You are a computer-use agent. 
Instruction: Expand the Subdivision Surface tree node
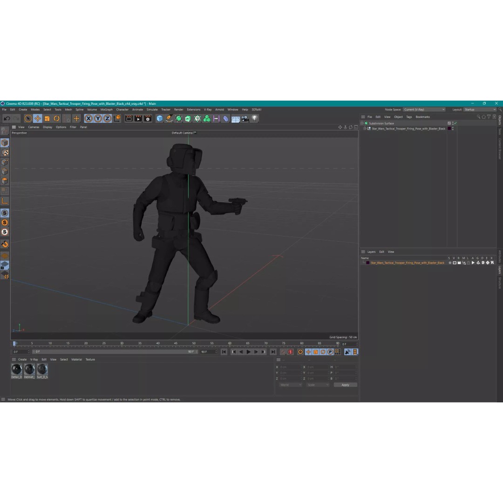coord(362,123)
